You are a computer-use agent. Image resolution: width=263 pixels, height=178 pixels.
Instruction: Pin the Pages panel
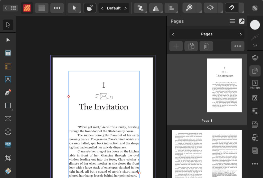click(242, 21)
